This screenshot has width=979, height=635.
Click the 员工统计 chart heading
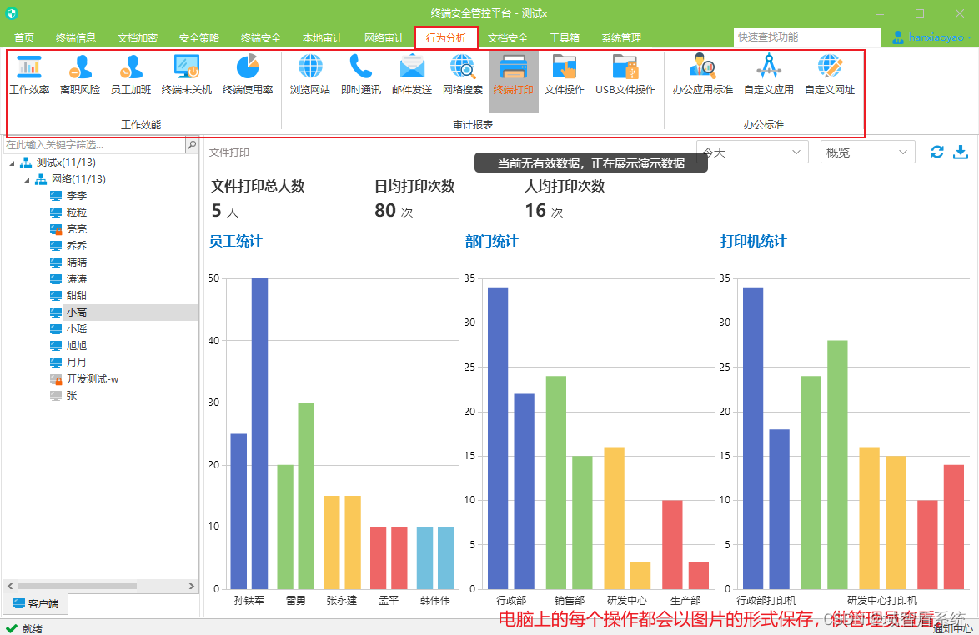pyautogui.click(x=235, y=241)
